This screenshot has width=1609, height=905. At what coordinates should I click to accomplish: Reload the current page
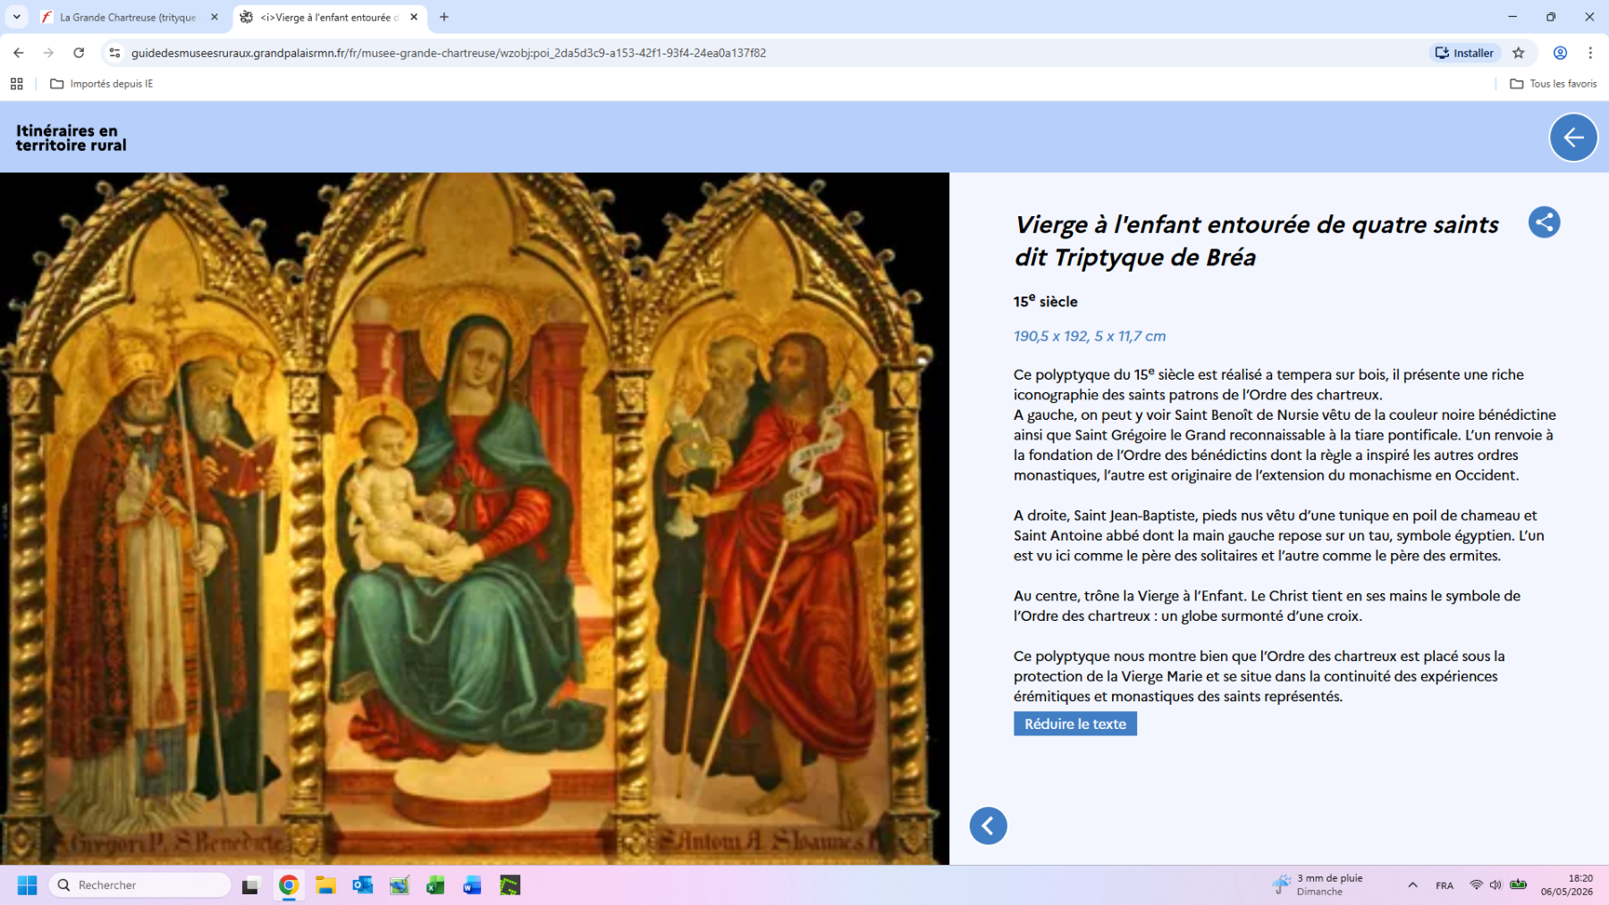[x=79, y=53]
